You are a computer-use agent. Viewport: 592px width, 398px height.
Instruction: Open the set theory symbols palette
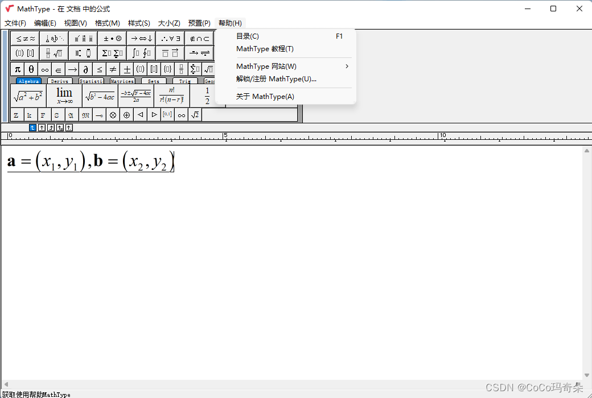[199, 39]
